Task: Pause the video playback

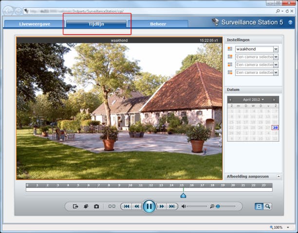Action: tap(149, 206)
